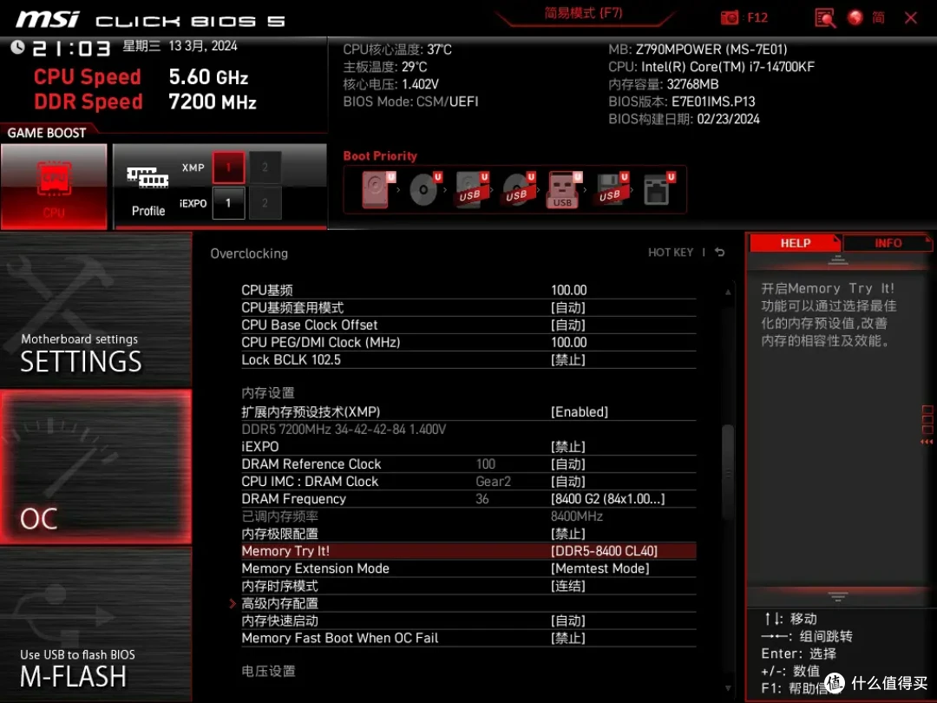Screen dimensions: 937x703
Task: Open the SETTINGS motherboard section
Action: [95, 310]
